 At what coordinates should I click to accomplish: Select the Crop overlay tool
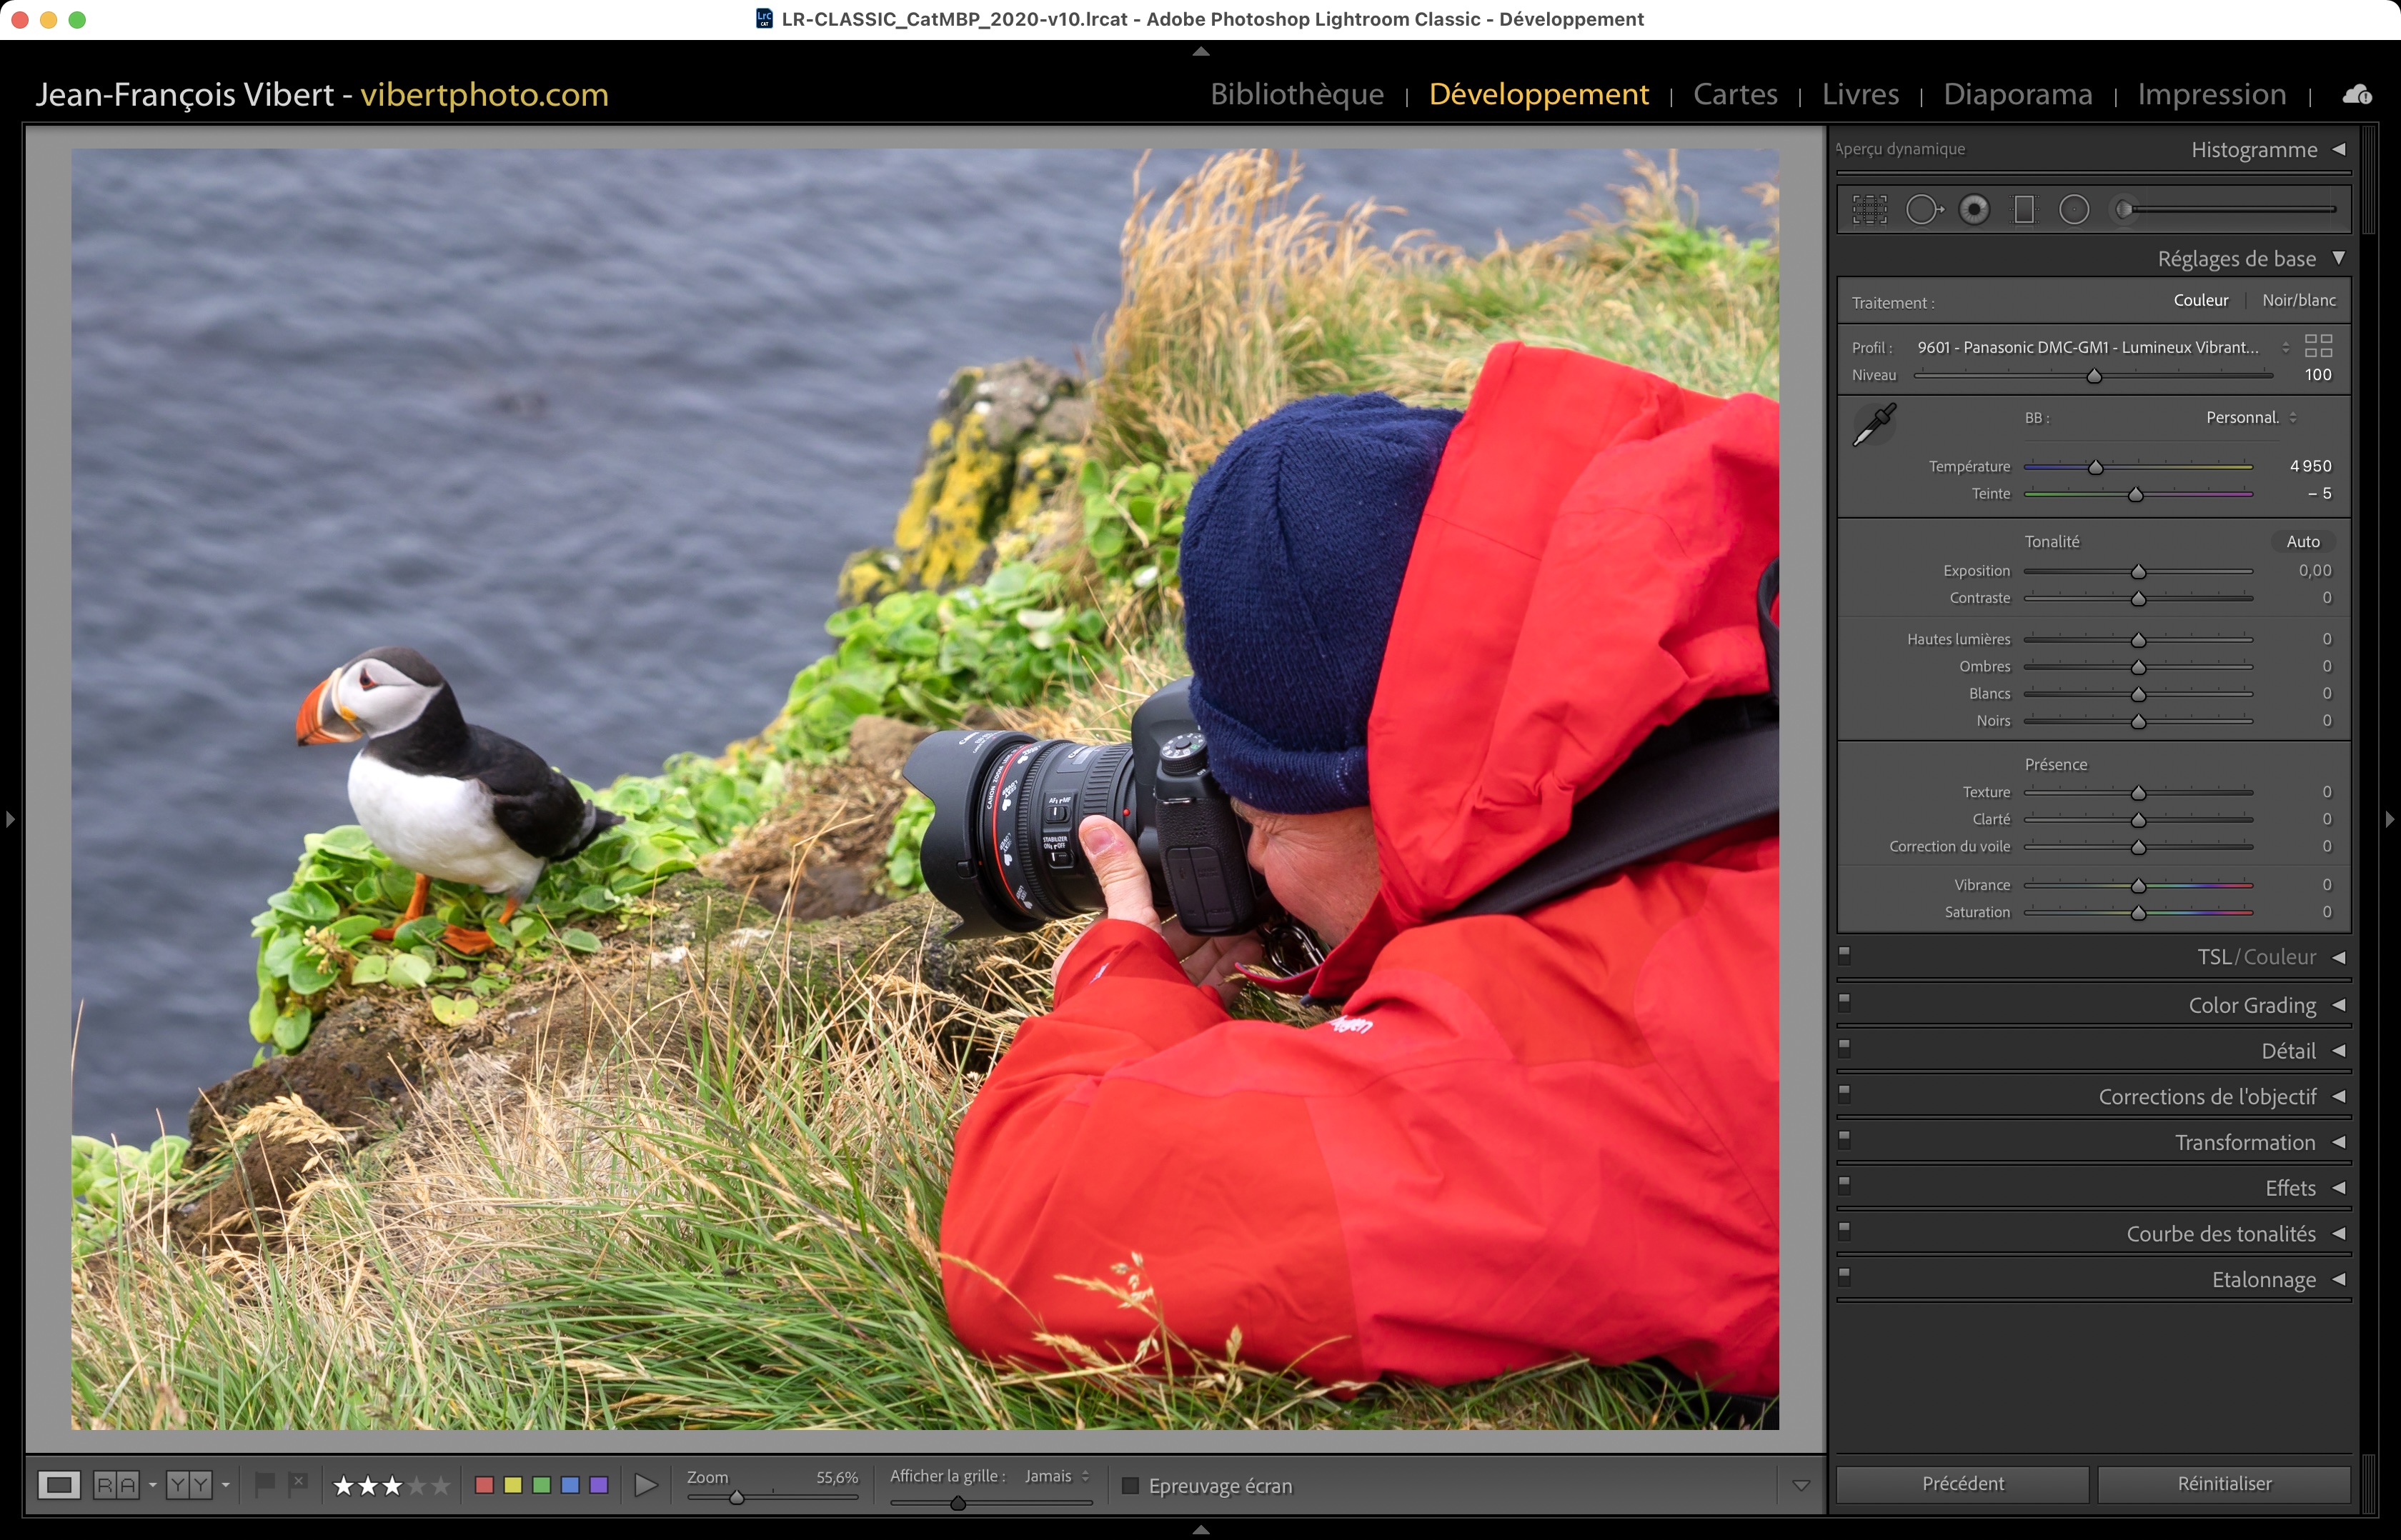coord(1869,210)
